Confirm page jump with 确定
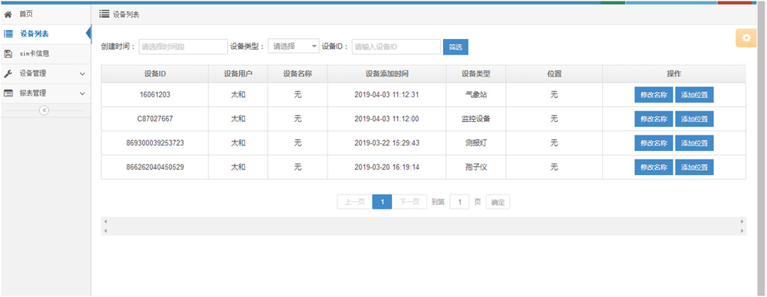767x297 pixels. [x=498, y=202]
